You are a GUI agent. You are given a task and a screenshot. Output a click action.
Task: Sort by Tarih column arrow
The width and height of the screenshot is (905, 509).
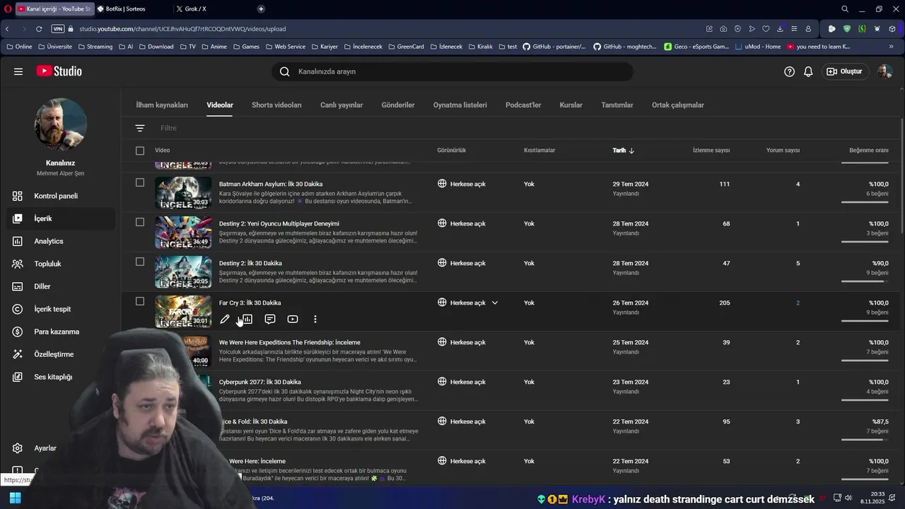pyautogui.click(x=631, y=151)
